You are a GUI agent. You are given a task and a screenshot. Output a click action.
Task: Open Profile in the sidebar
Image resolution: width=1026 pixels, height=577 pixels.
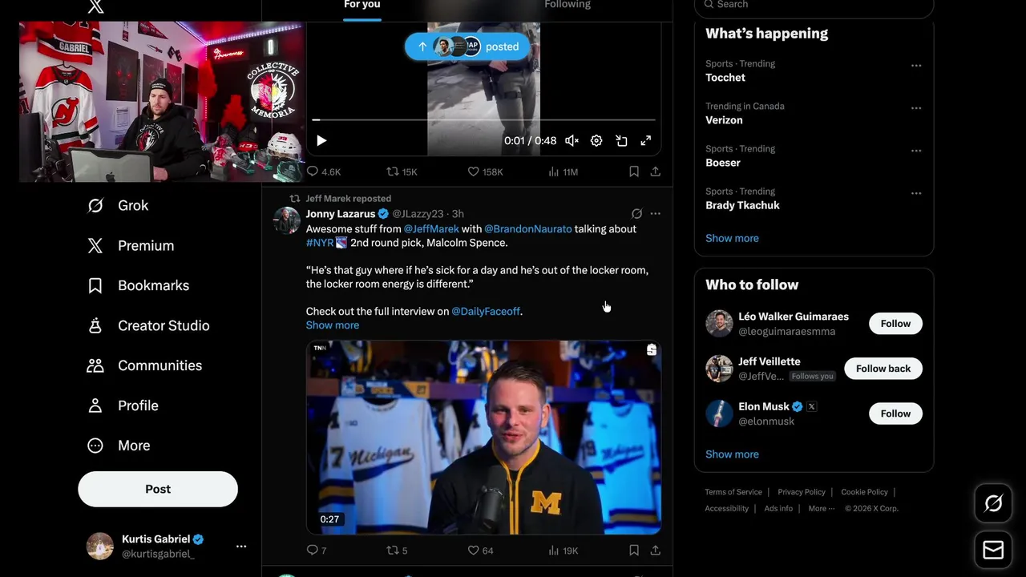tap(123, 406)
